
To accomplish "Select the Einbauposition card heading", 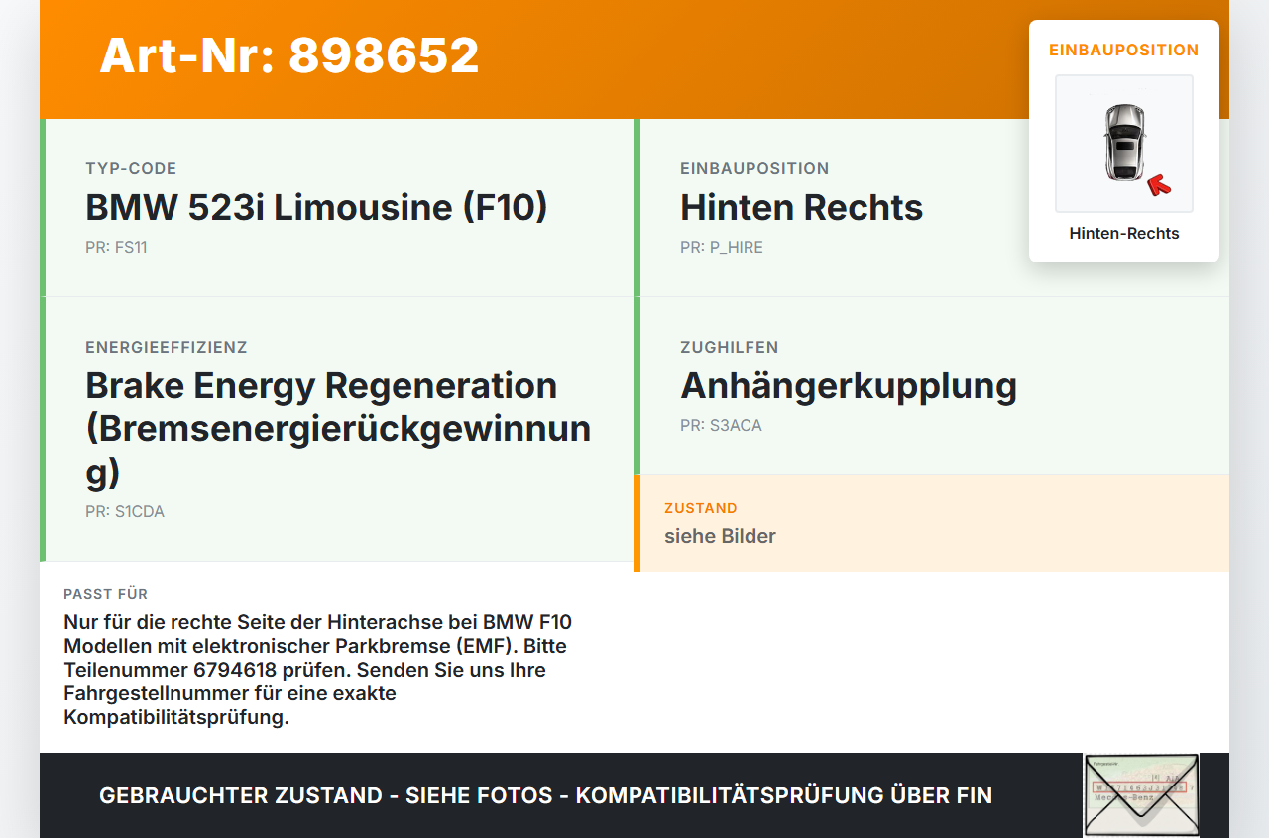I will click(1124, 50).
